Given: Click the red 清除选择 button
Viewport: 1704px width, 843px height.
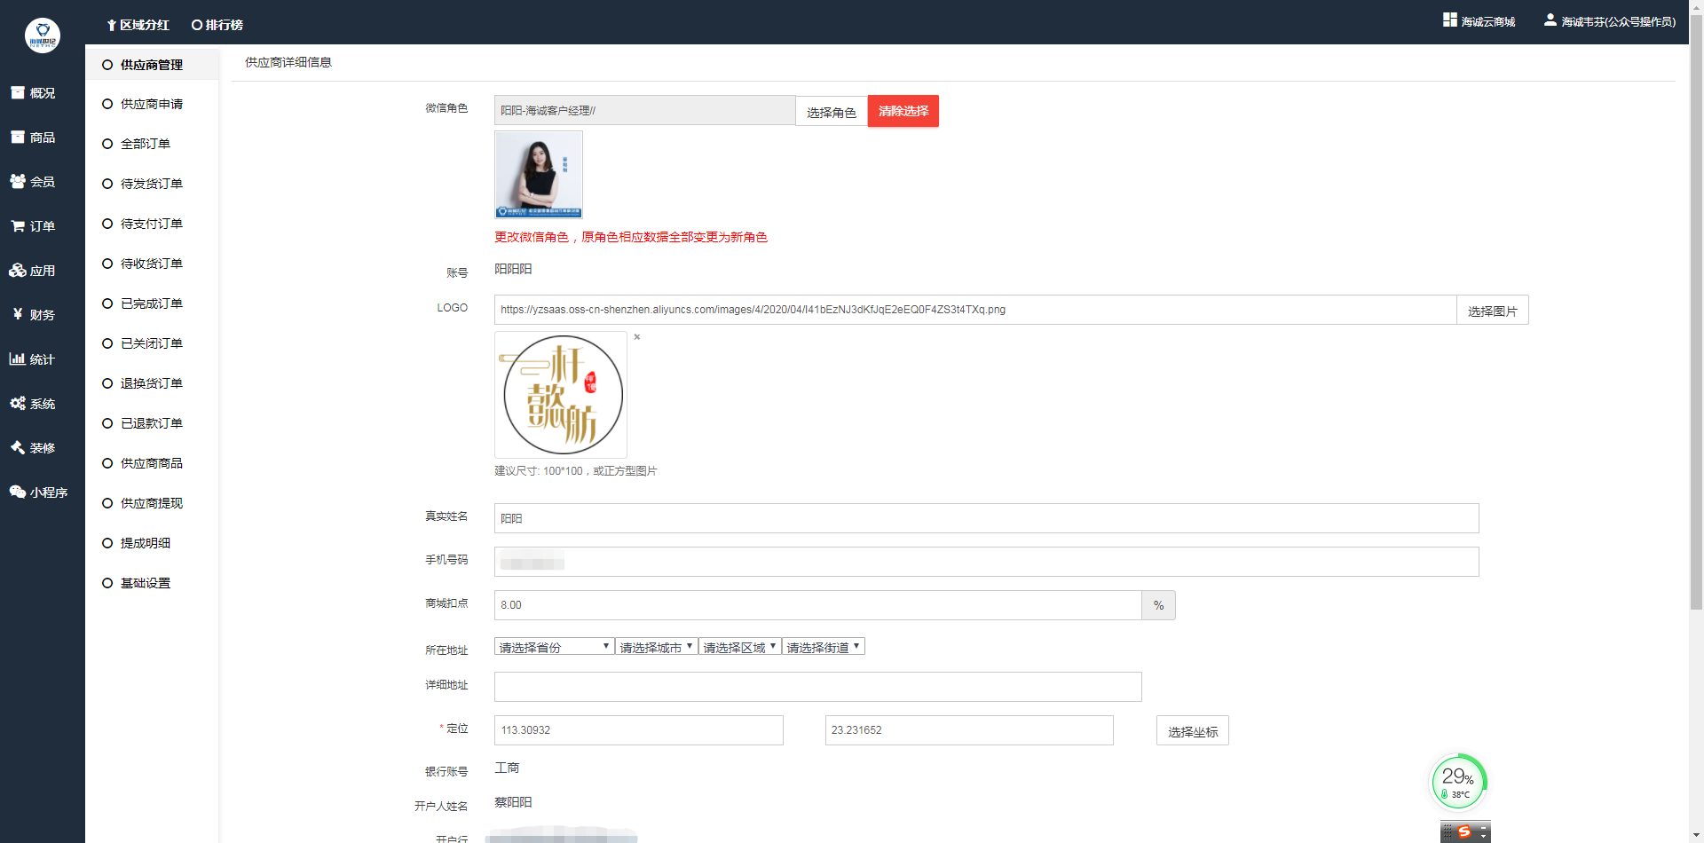Looking at the screenshot, I should point(903,111).
